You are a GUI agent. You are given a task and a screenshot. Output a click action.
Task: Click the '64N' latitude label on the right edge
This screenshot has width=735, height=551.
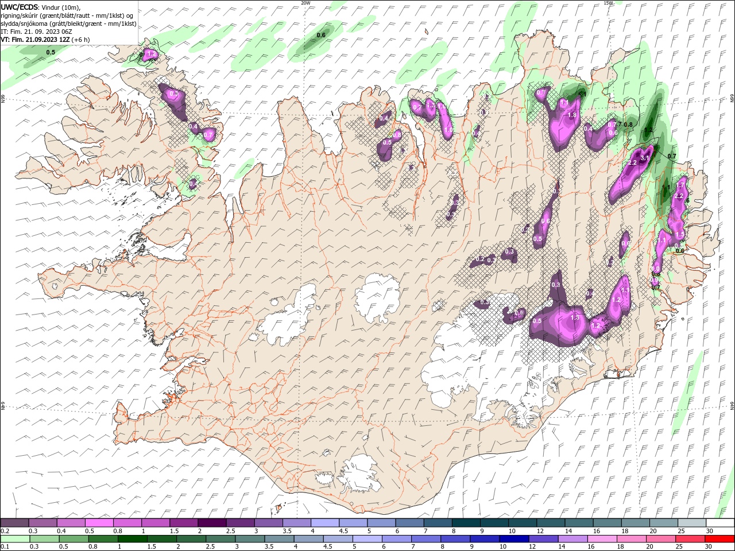[x=732, y=406]
